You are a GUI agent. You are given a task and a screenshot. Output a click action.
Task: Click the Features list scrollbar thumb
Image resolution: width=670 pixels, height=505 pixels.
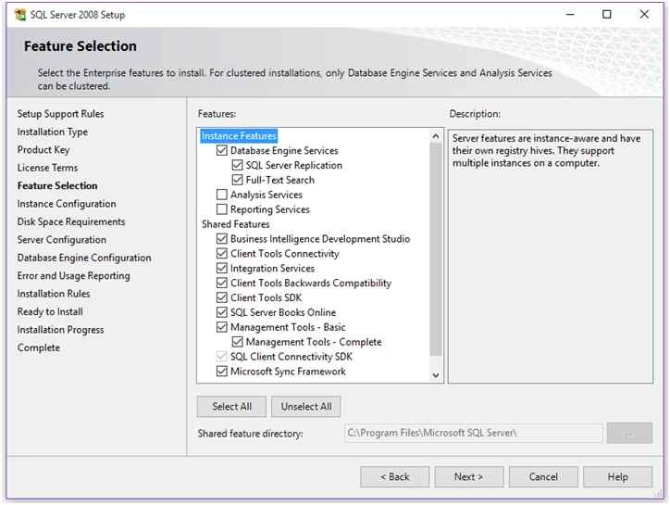[436, 249]
